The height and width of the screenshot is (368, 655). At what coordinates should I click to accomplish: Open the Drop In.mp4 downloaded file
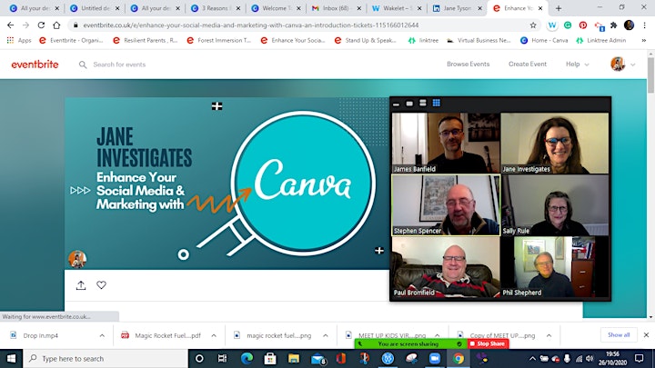tap(41, 335)
